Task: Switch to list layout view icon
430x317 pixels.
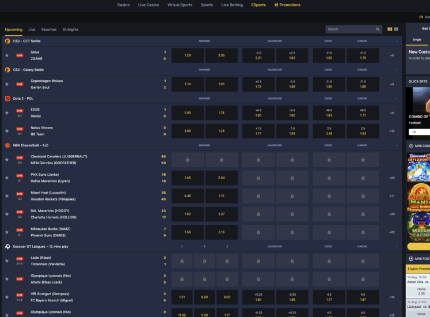Action: coord(396,29)
